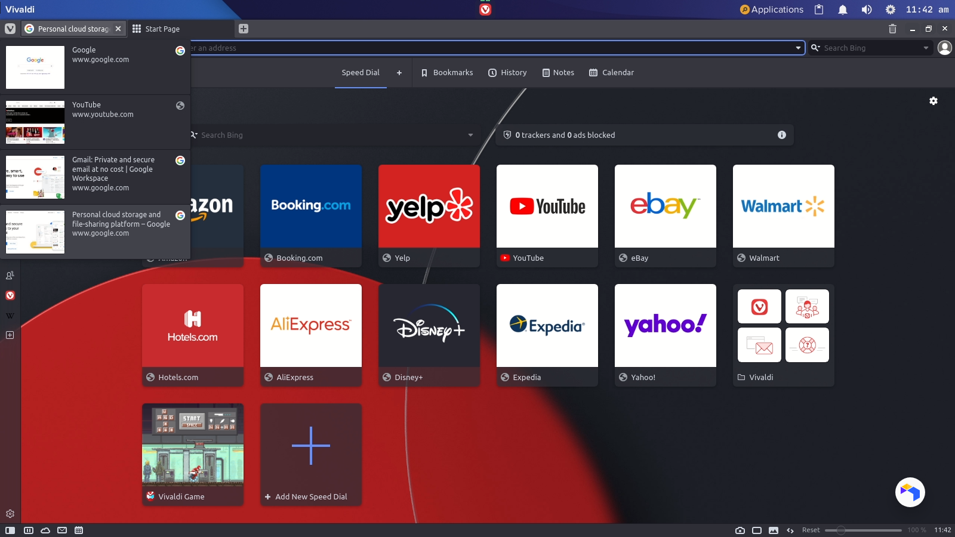
Task: Open the search engine magnifier icon
Action: click(815, 48)
